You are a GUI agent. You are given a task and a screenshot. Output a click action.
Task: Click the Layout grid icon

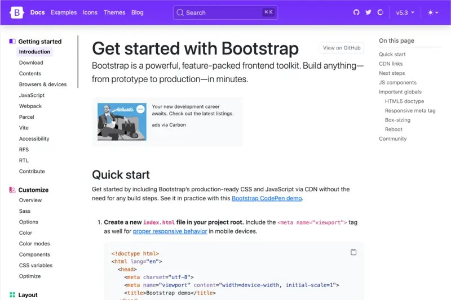(x=12, y=295)
